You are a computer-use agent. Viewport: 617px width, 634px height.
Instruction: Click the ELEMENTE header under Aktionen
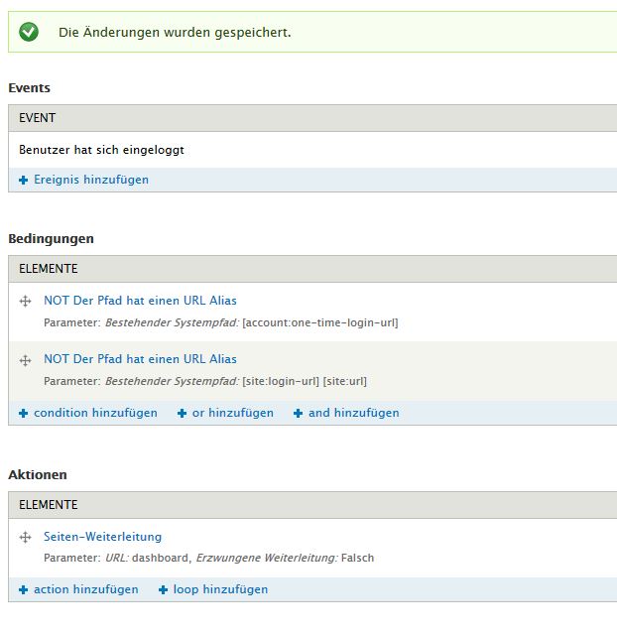coord(48,505)
